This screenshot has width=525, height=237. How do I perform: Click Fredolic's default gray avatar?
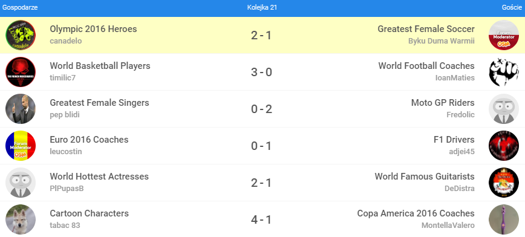tap(504, 109)
